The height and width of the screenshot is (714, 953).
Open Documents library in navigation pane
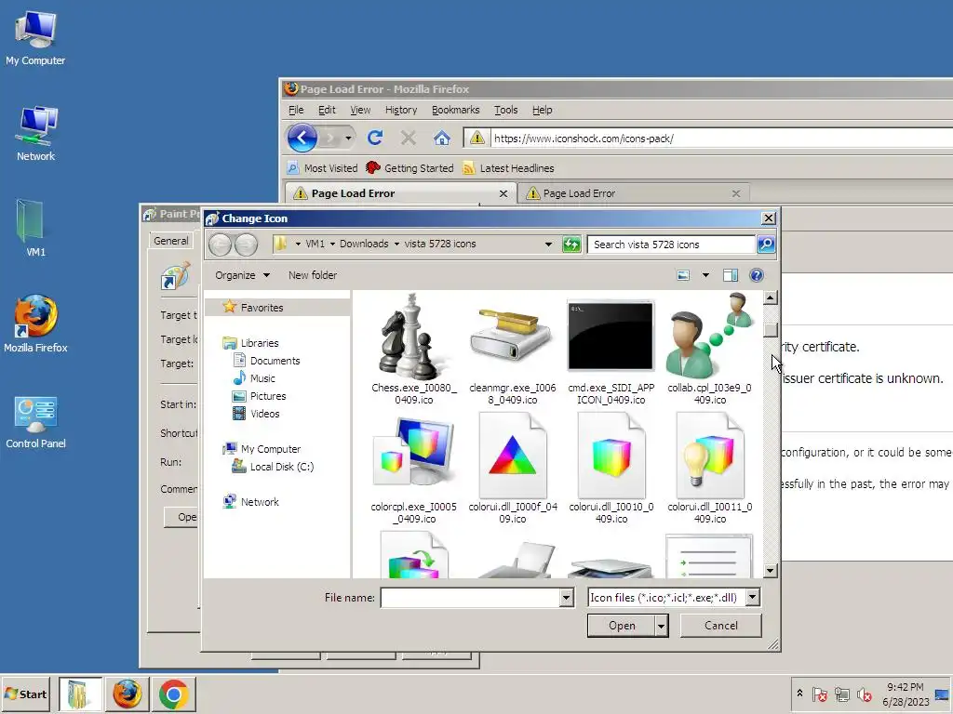tap(275, 361)
